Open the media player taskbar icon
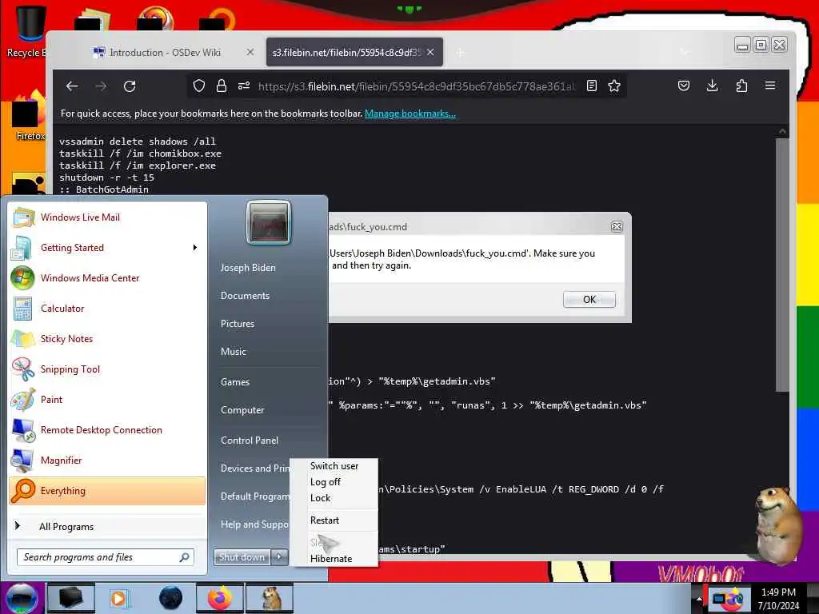This screenshot has width=819, height=614. [x=118, y=598]
